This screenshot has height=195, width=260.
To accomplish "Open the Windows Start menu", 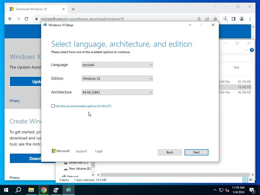I will point(6,190).
